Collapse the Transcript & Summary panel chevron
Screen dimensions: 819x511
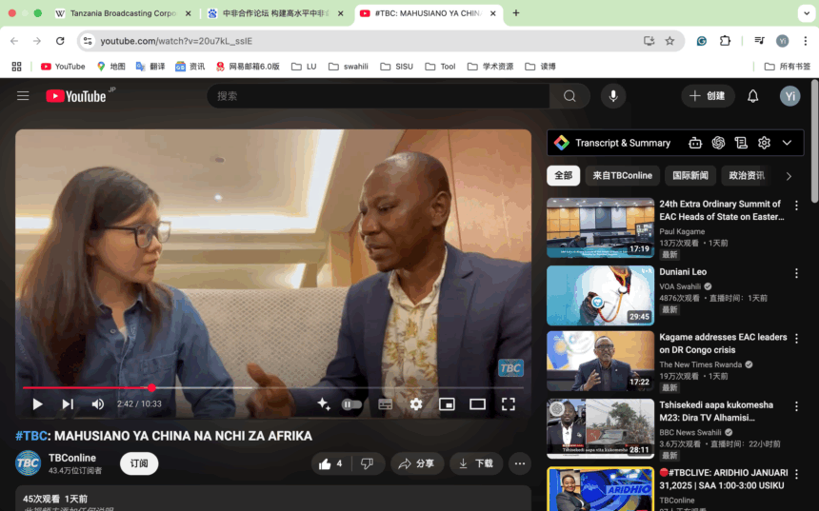(x=787, y=143)
